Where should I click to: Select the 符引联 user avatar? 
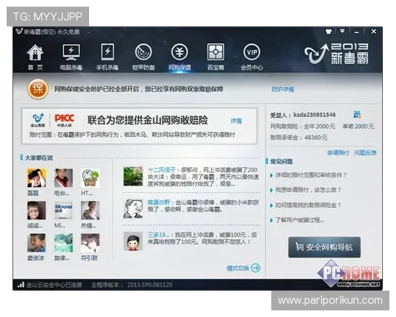point(90,243)
